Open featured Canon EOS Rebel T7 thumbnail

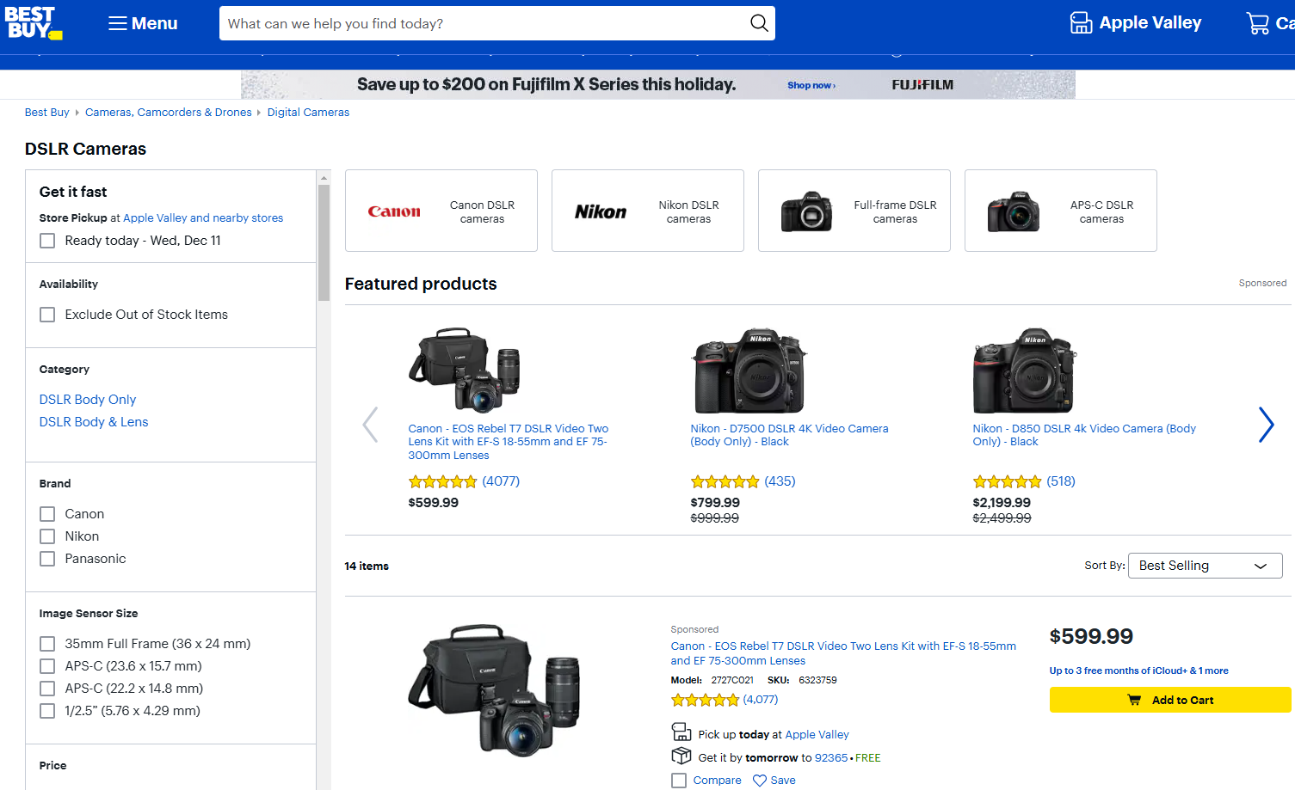tap(465, 371)
